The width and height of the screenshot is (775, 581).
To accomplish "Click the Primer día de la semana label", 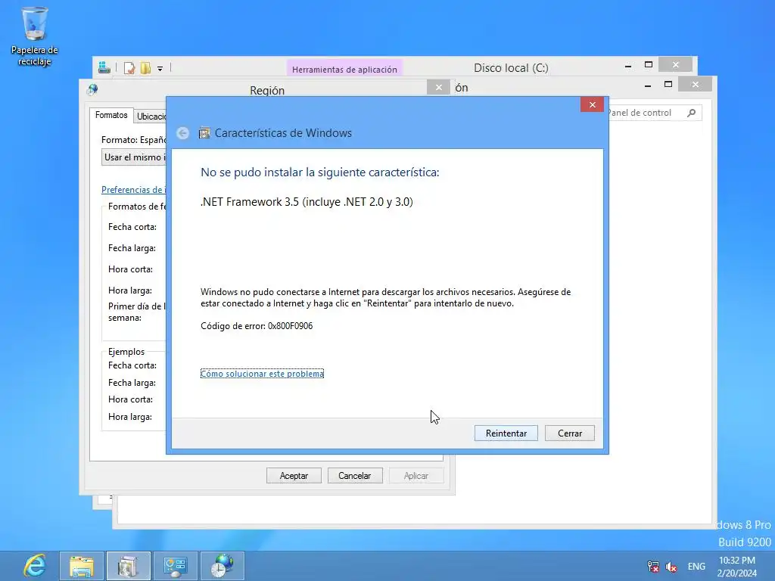I will pyautogui.click(x=136, y=312).
